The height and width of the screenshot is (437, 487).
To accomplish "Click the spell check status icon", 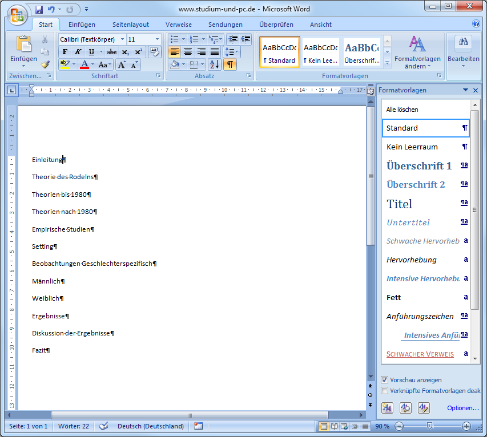I will (x=103, y=426).
